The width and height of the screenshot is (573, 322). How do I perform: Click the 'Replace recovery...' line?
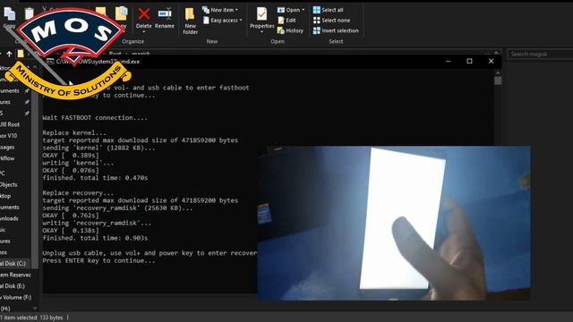pyautogui.click(x=78, y=193)
